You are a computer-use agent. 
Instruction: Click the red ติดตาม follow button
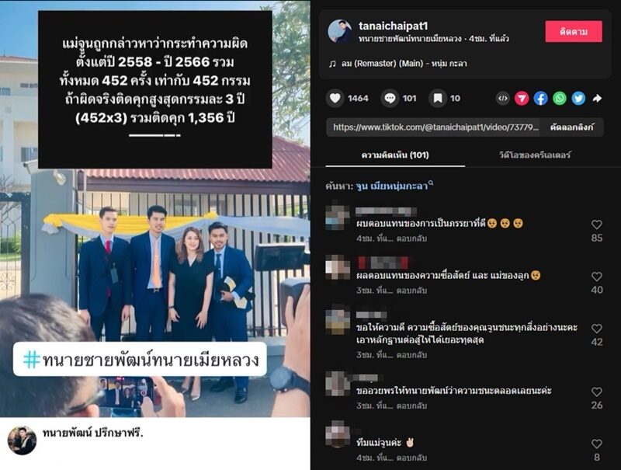pyautogui.click(x=574, y=32)
